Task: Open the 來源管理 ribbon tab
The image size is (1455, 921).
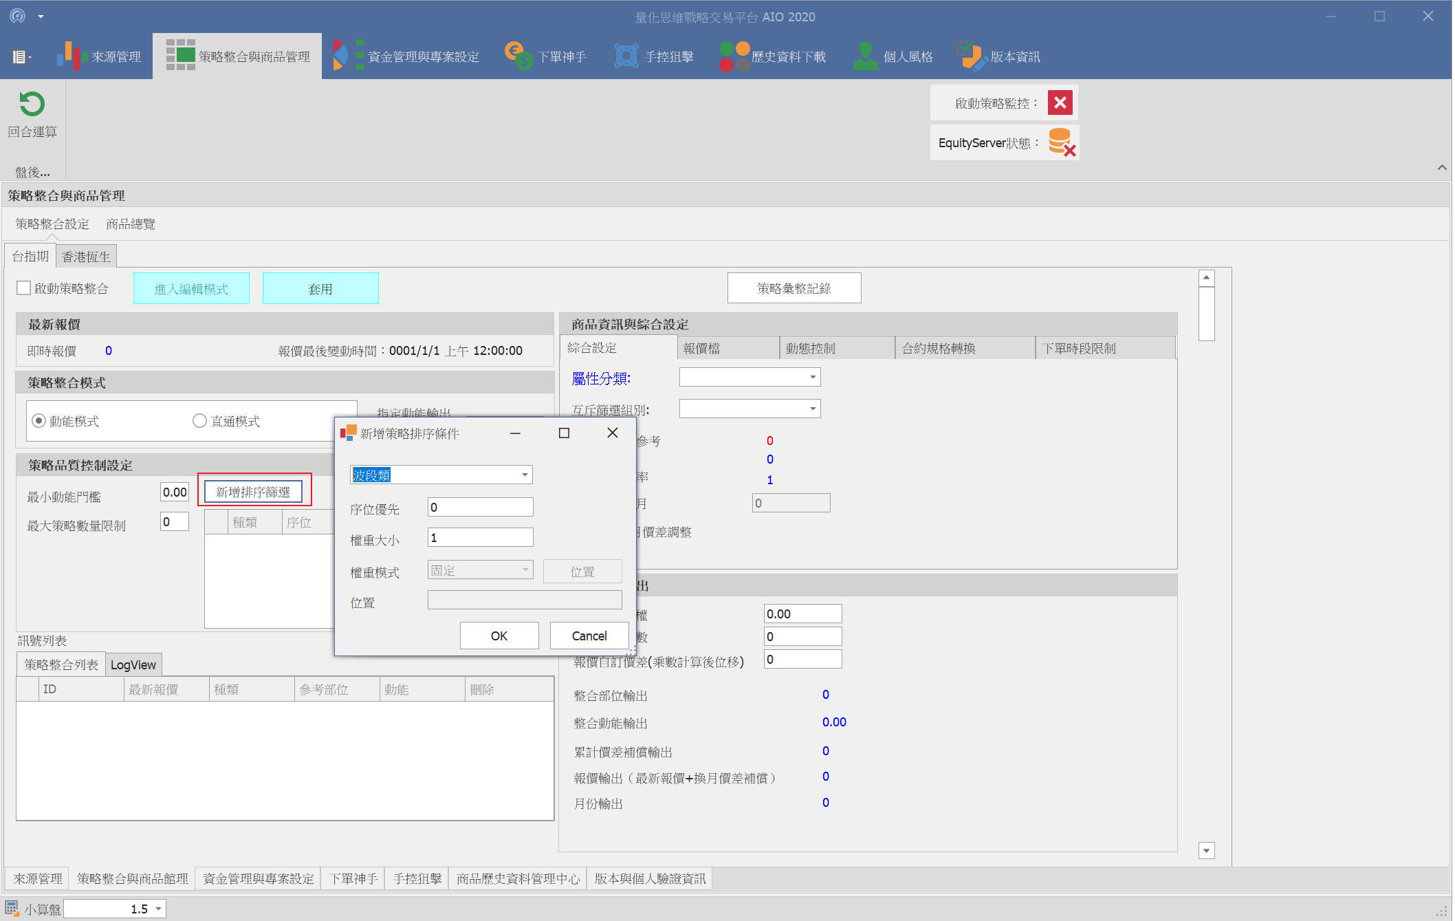Action: click(99, 56)
